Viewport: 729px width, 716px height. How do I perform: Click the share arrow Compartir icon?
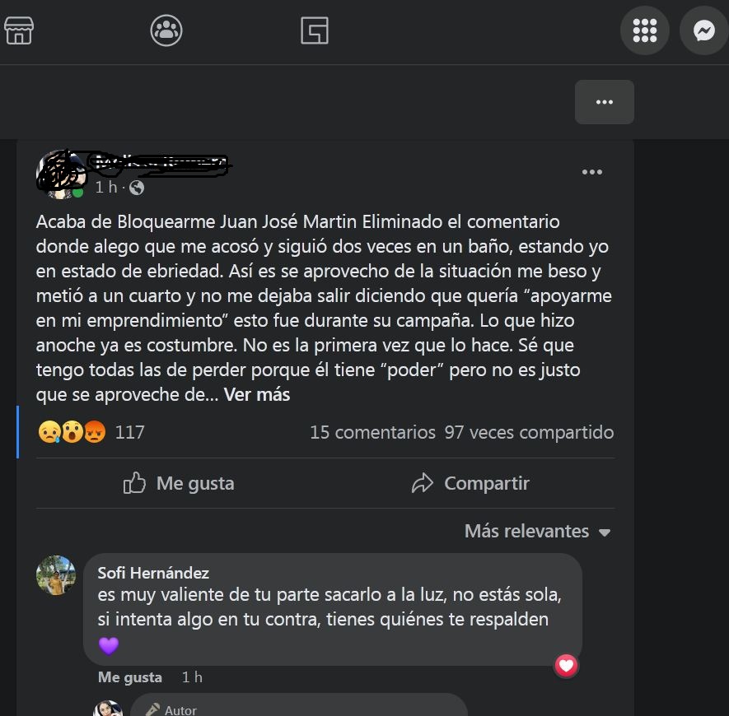422,483
